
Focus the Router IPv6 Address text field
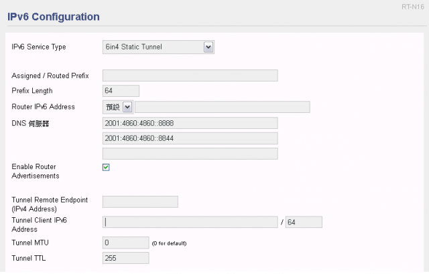223,107
